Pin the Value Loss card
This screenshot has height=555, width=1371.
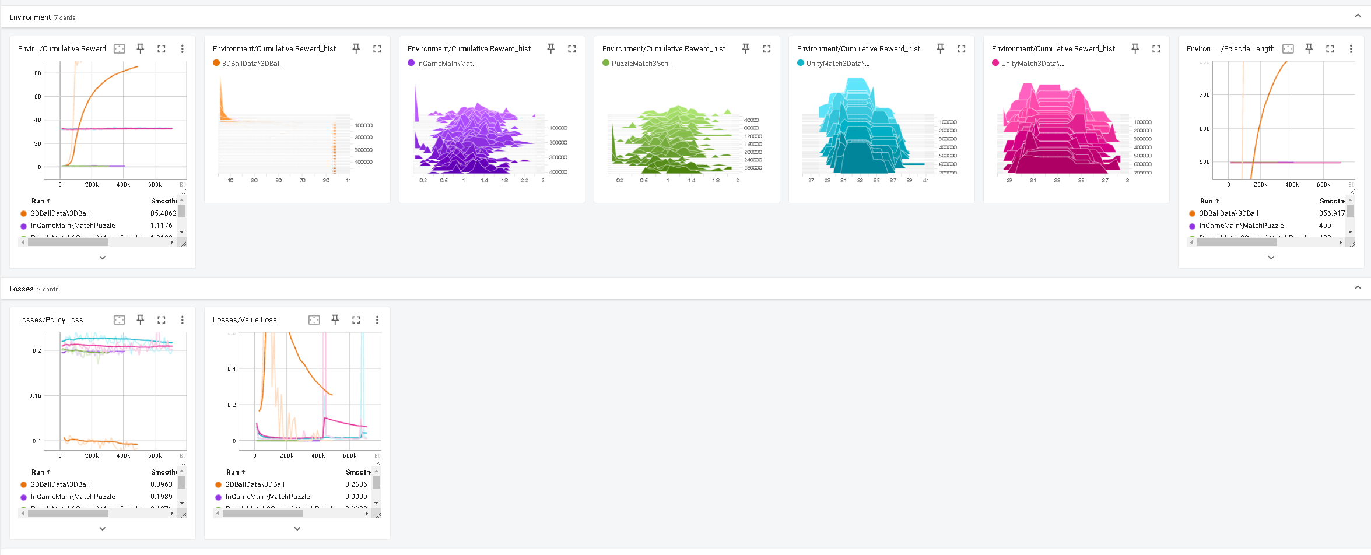point(335,320)
